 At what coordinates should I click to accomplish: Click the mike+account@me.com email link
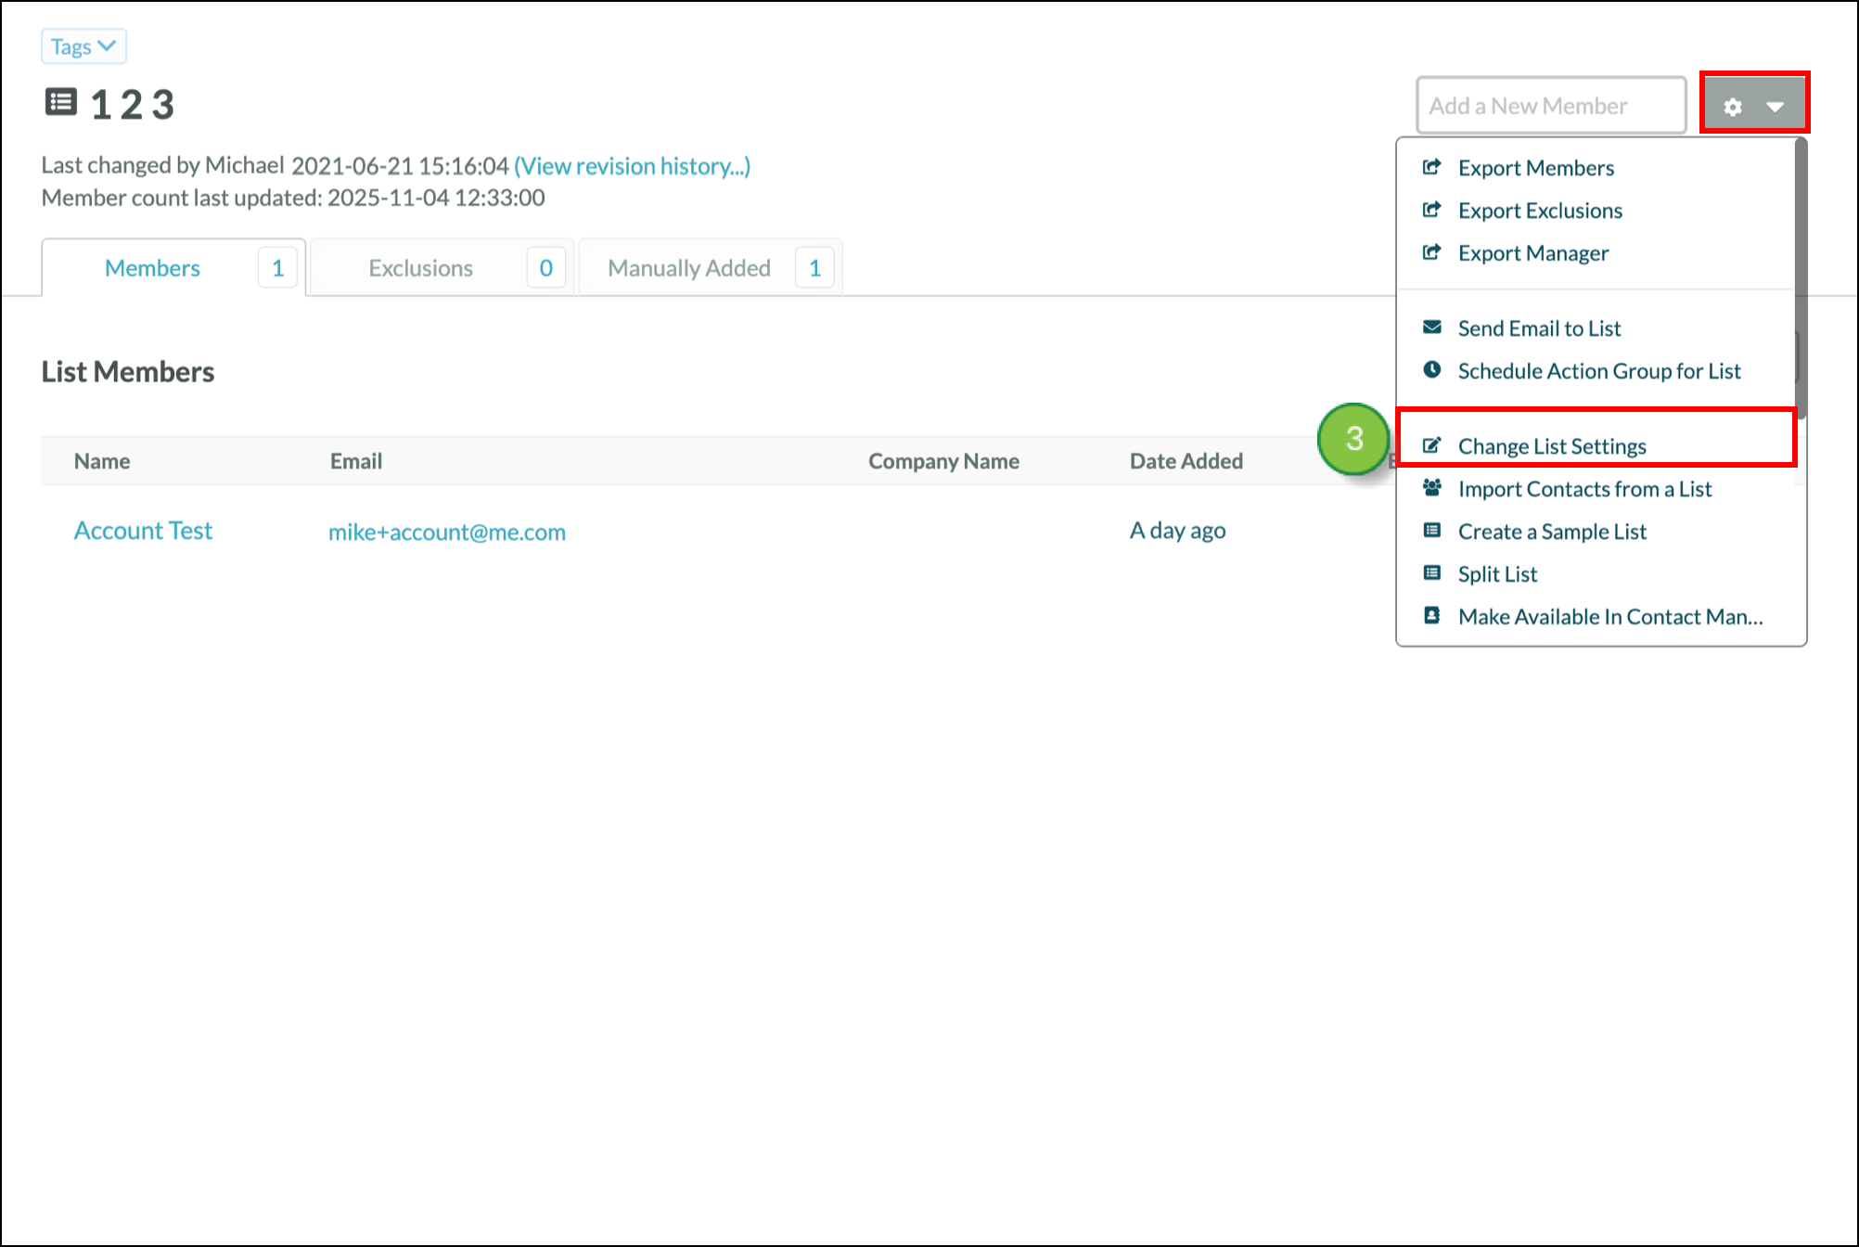coord(446,532)
